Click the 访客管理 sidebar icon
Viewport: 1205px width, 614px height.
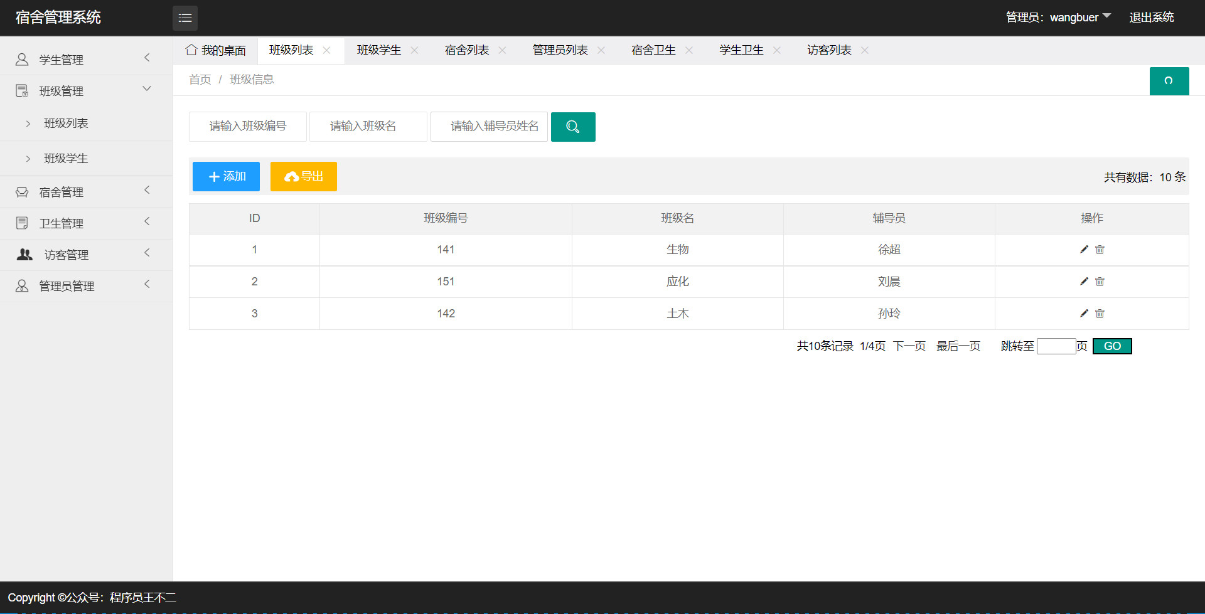(x=24, y=254)
